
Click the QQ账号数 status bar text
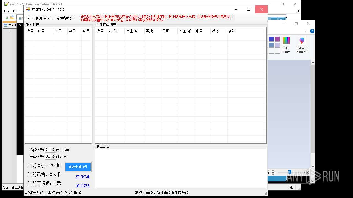tap(53, 193)
